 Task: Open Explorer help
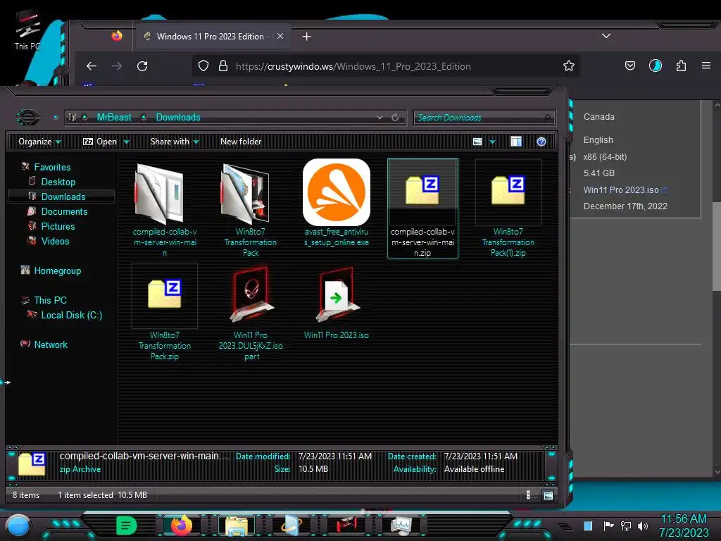pos(541,142)
